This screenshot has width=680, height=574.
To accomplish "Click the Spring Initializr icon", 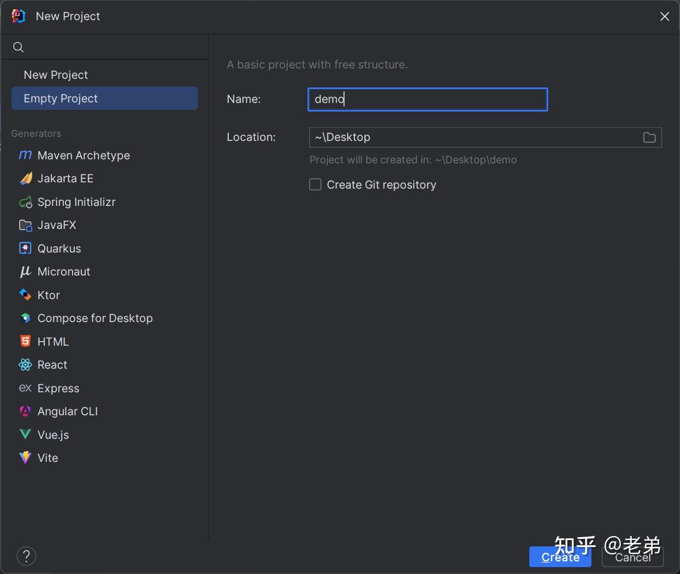I will click(25, 202).
